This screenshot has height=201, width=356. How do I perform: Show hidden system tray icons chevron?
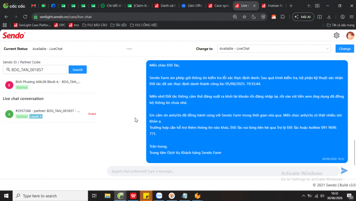(x=303, y=196)
